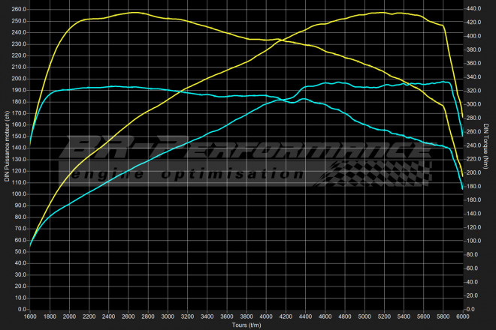496x330 pixels.
Task: Click the 5000 tick label on RPM axis
Action: (x=364, y=318)
